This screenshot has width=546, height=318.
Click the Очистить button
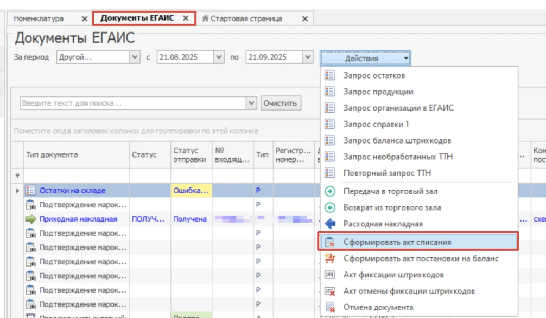pyautogui.click(x=281, y=103)
